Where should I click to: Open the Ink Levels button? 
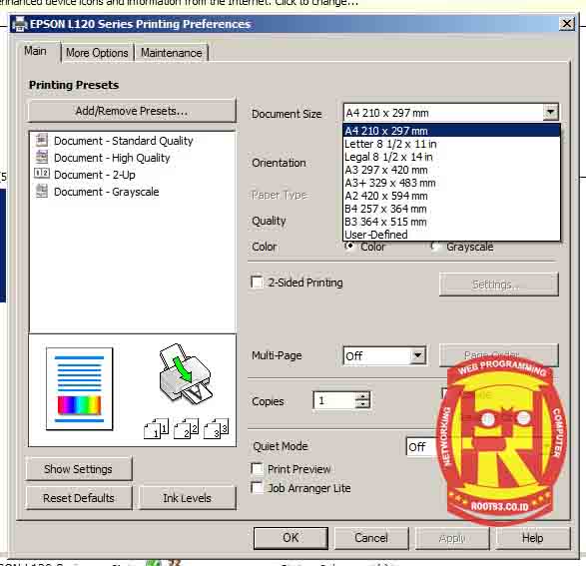(188, 498)
